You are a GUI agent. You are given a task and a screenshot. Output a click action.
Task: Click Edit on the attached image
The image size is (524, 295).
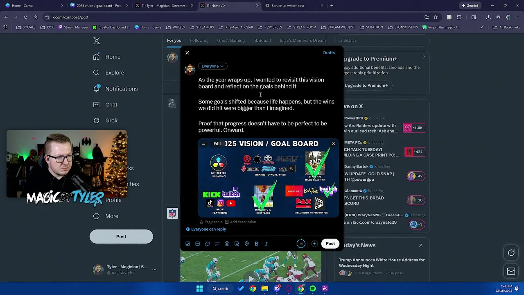coord(217,144)
